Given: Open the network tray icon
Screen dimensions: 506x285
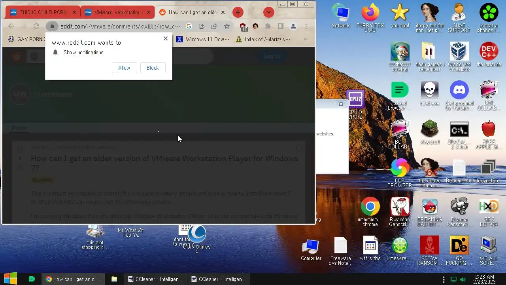Looking at the screenshot, I should click(x=453, y=279).
